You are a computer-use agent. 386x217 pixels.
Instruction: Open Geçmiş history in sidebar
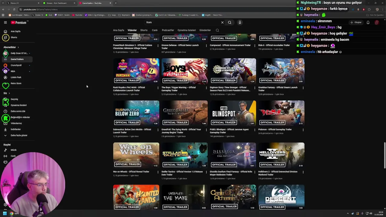tap(17, 99)
